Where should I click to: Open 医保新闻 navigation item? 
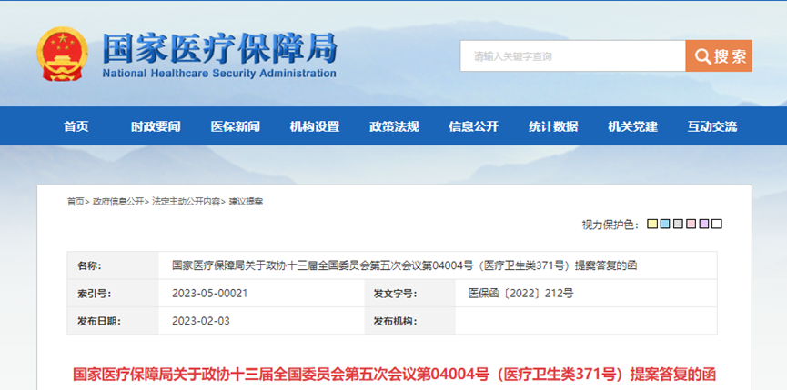(235, 126)
